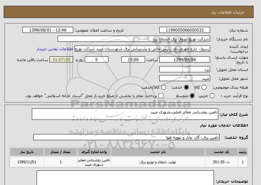
Task: Click the نام خدمت column header
Action: pos(158,152)
